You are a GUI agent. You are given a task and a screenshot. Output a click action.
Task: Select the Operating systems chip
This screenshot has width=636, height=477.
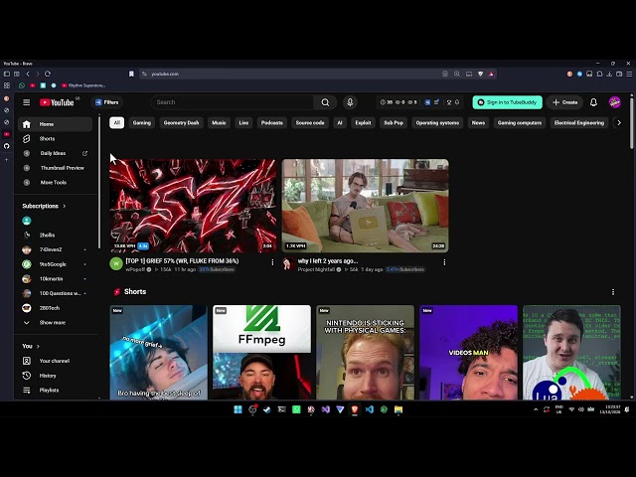coord(437,123)
